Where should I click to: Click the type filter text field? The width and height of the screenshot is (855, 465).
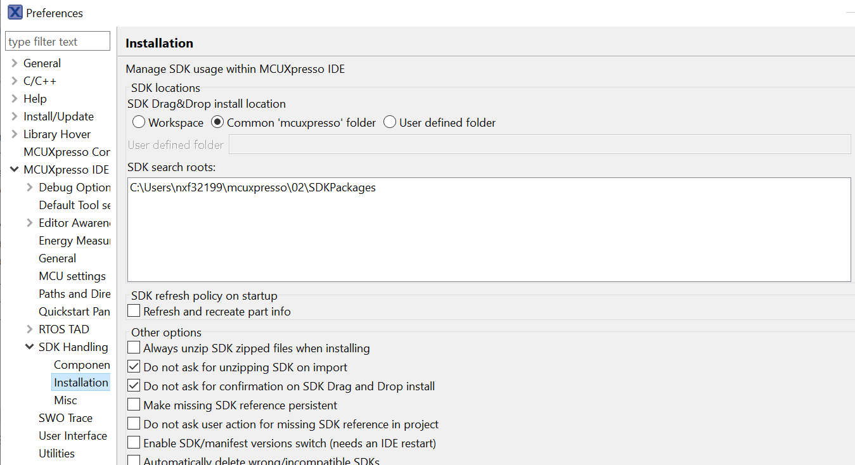pyautogui.click(x=57, y=41)
